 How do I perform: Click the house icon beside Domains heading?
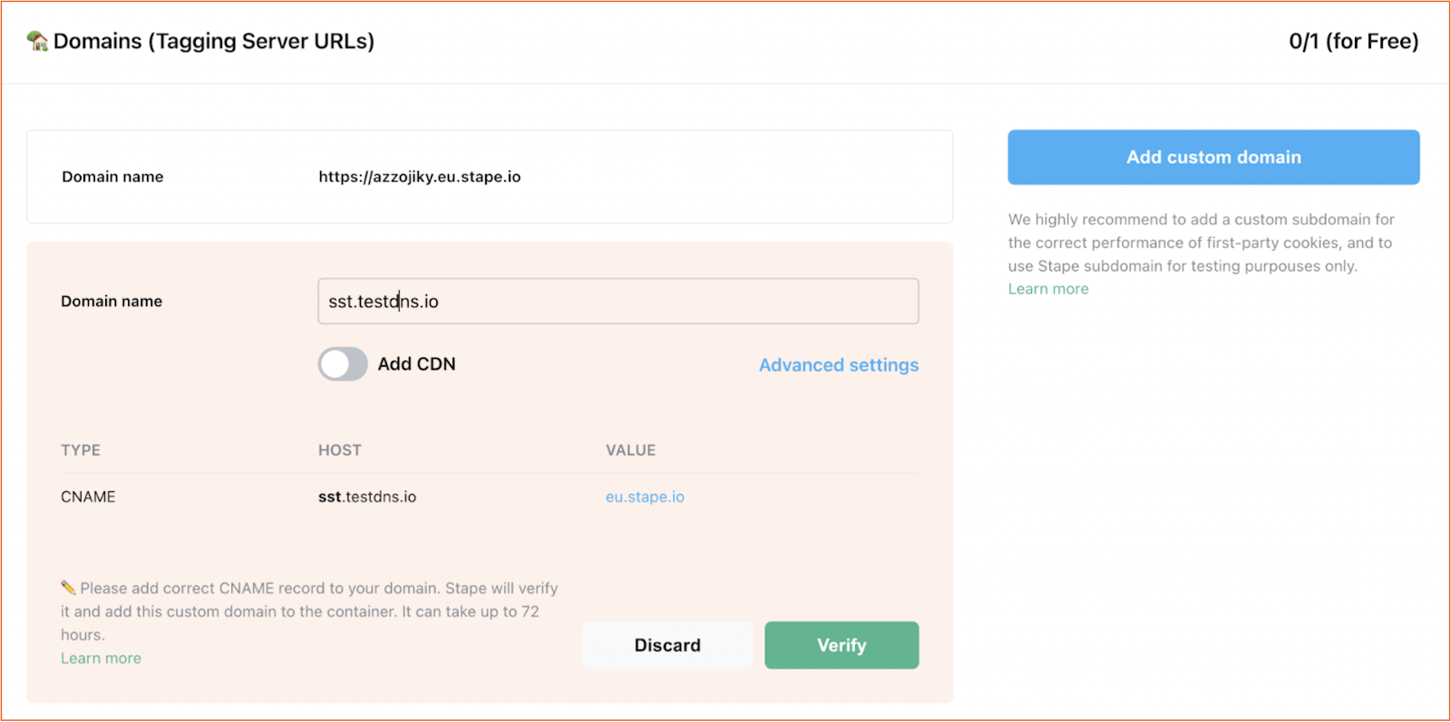point(37,41)
